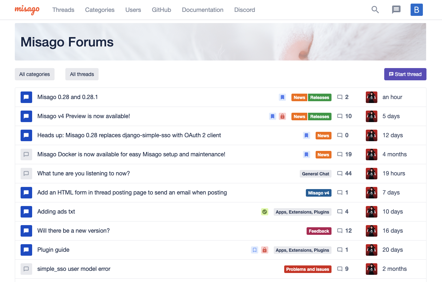The width and height of the screenshot is (442, 282).
Task: Click the unread thread icon beside 'Will there be a new version?'
Action: 26,230
